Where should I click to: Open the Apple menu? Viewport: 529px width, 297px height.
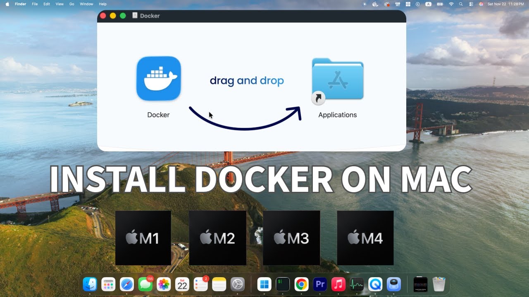click(7, 4)
